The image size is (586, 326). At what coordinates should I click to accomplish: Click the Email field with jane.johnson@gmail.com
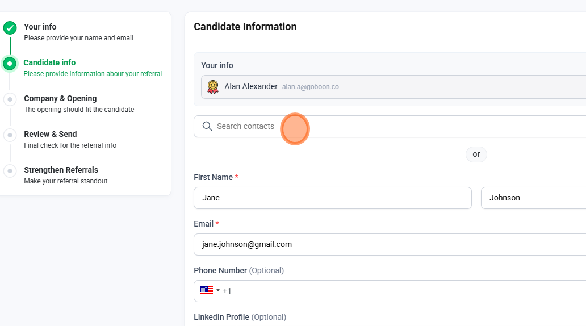[390, 244]
